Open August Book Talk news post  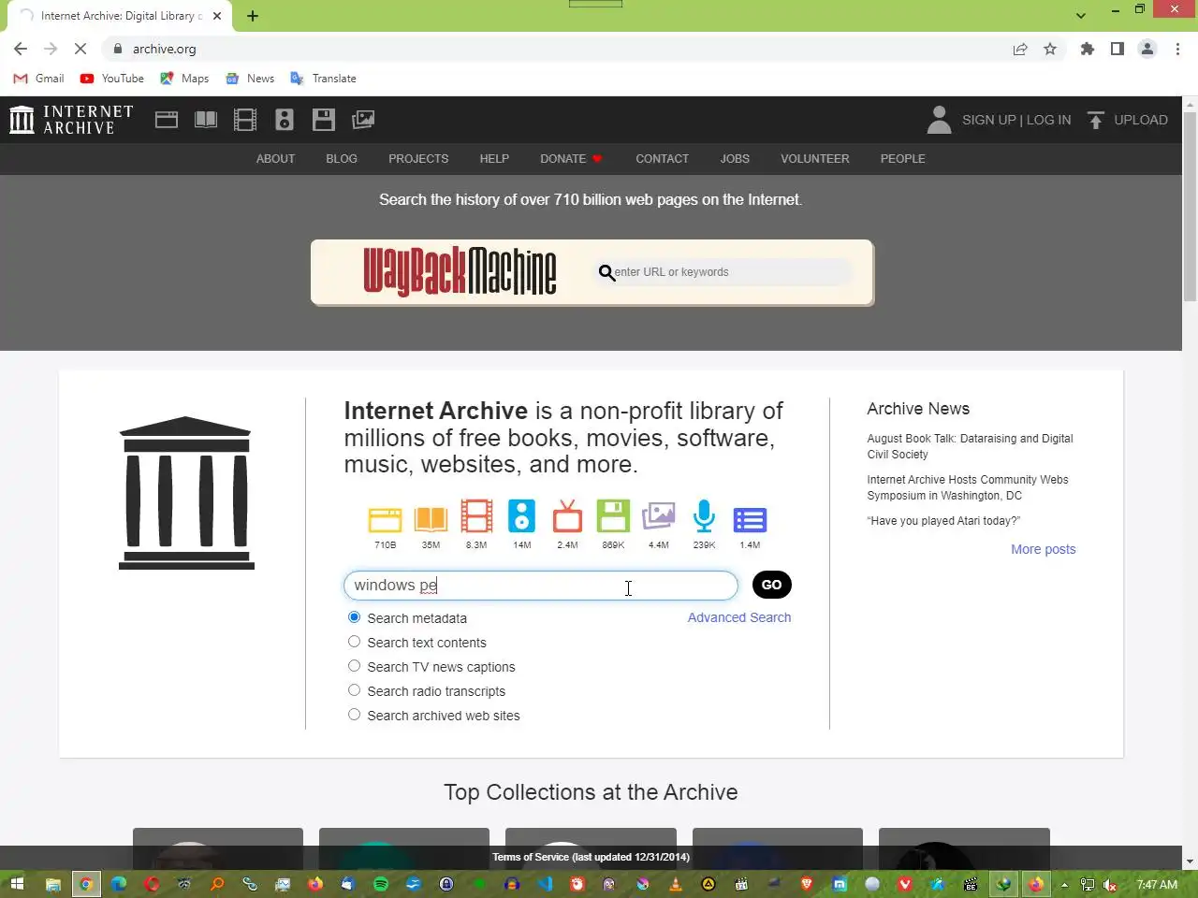pyautogui.click(x=970, y=446)
